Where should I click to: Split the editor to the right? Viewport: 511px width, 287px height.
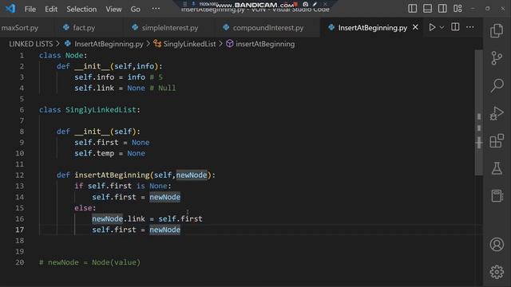pyautogui.click(x=455, y=27)
